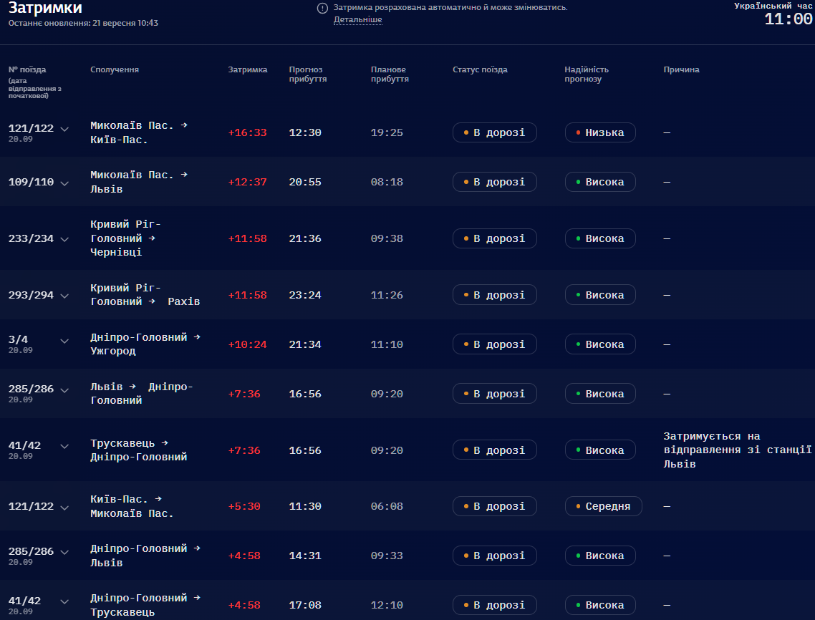
Task: Click the Планове прибуття column header
Action: click(x=390, y=74)
